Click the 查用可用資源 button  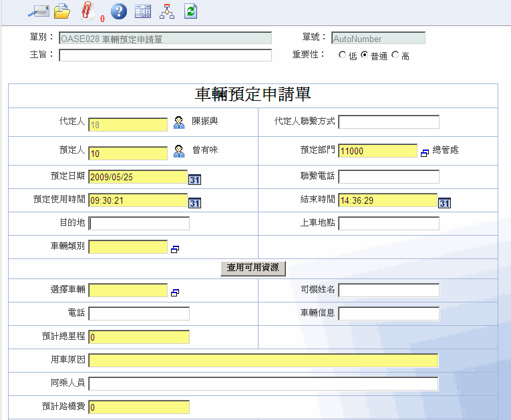tap(253, 268)
